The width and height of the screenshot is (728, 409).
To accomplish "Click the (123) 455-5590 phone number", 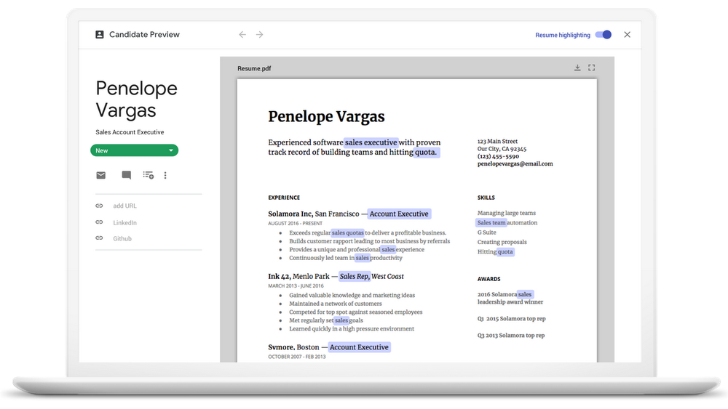I will [x=498, y=156].
